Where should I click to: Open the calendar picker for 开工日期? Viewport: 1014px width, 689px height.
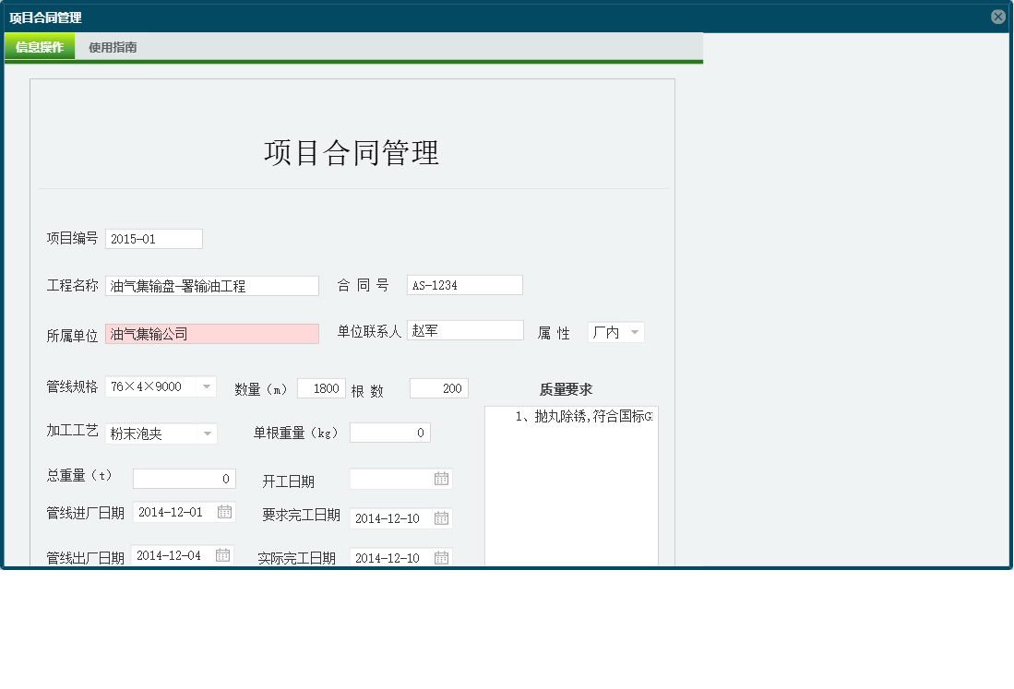[443, 479]
